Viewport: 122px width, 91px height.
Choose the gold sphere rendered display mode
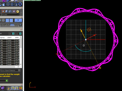tap(18, 11)
